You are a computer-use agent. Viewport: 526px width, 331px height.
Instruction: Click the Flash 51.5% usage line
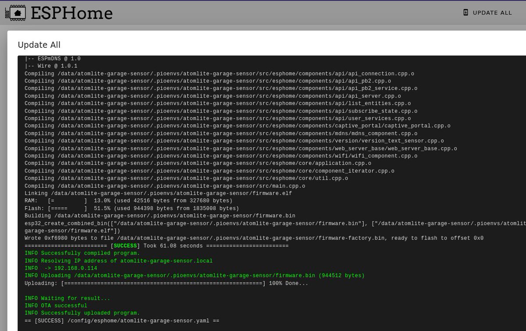tap(132, 208)
